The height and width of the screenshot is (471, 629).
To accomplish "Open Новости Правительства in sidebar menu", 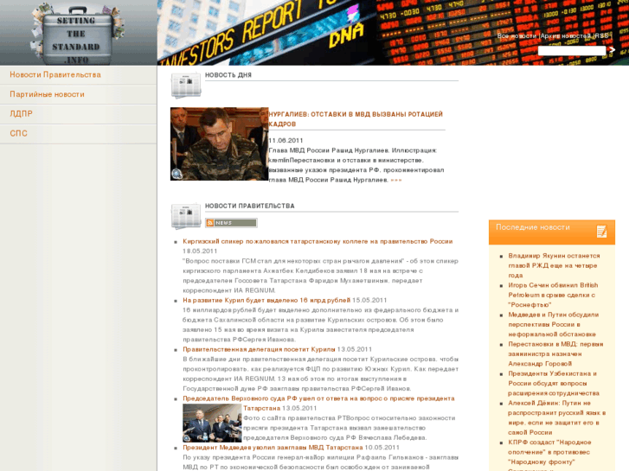I will point(55,75).
